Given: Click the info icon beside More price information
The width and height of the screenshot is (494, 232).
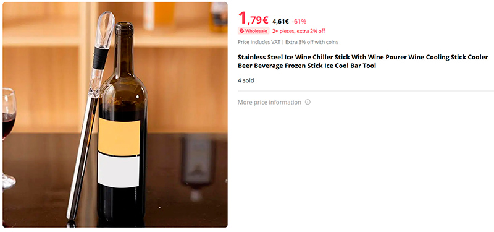Looking at the screenshot, I should pos(308,102).
